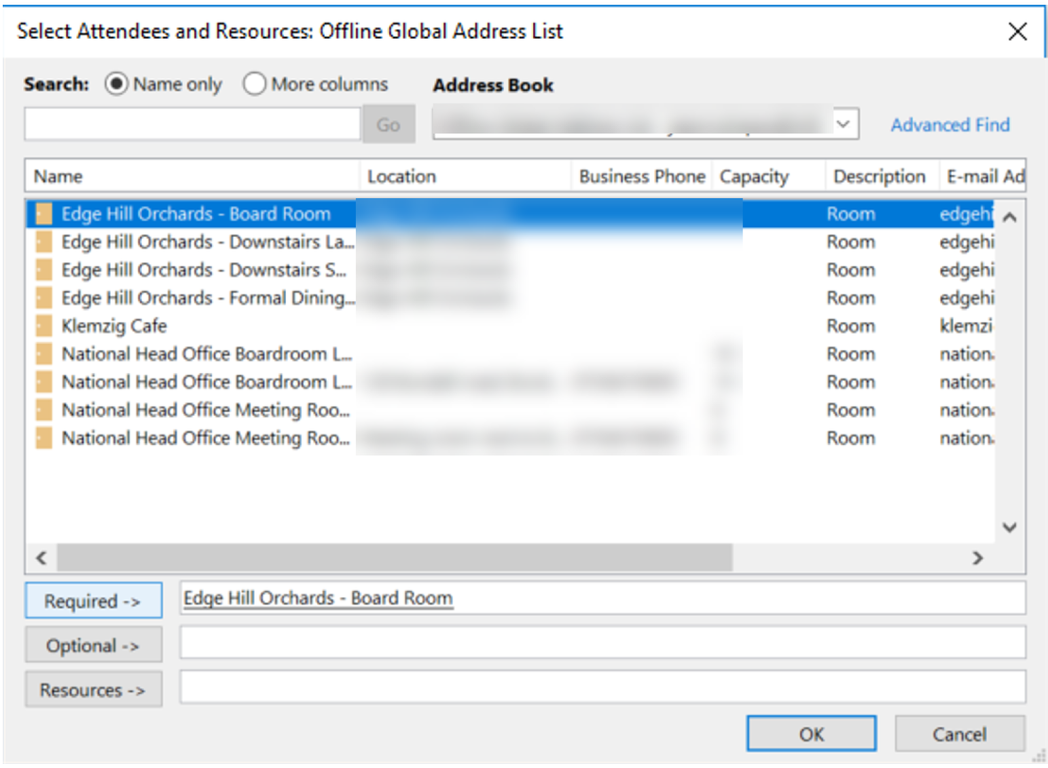Click the room icon beside Edge Hill Orchards - Formal Dining
This screenshot has height=768, width=1048.
pyautogui.click(x=43, y=298)
